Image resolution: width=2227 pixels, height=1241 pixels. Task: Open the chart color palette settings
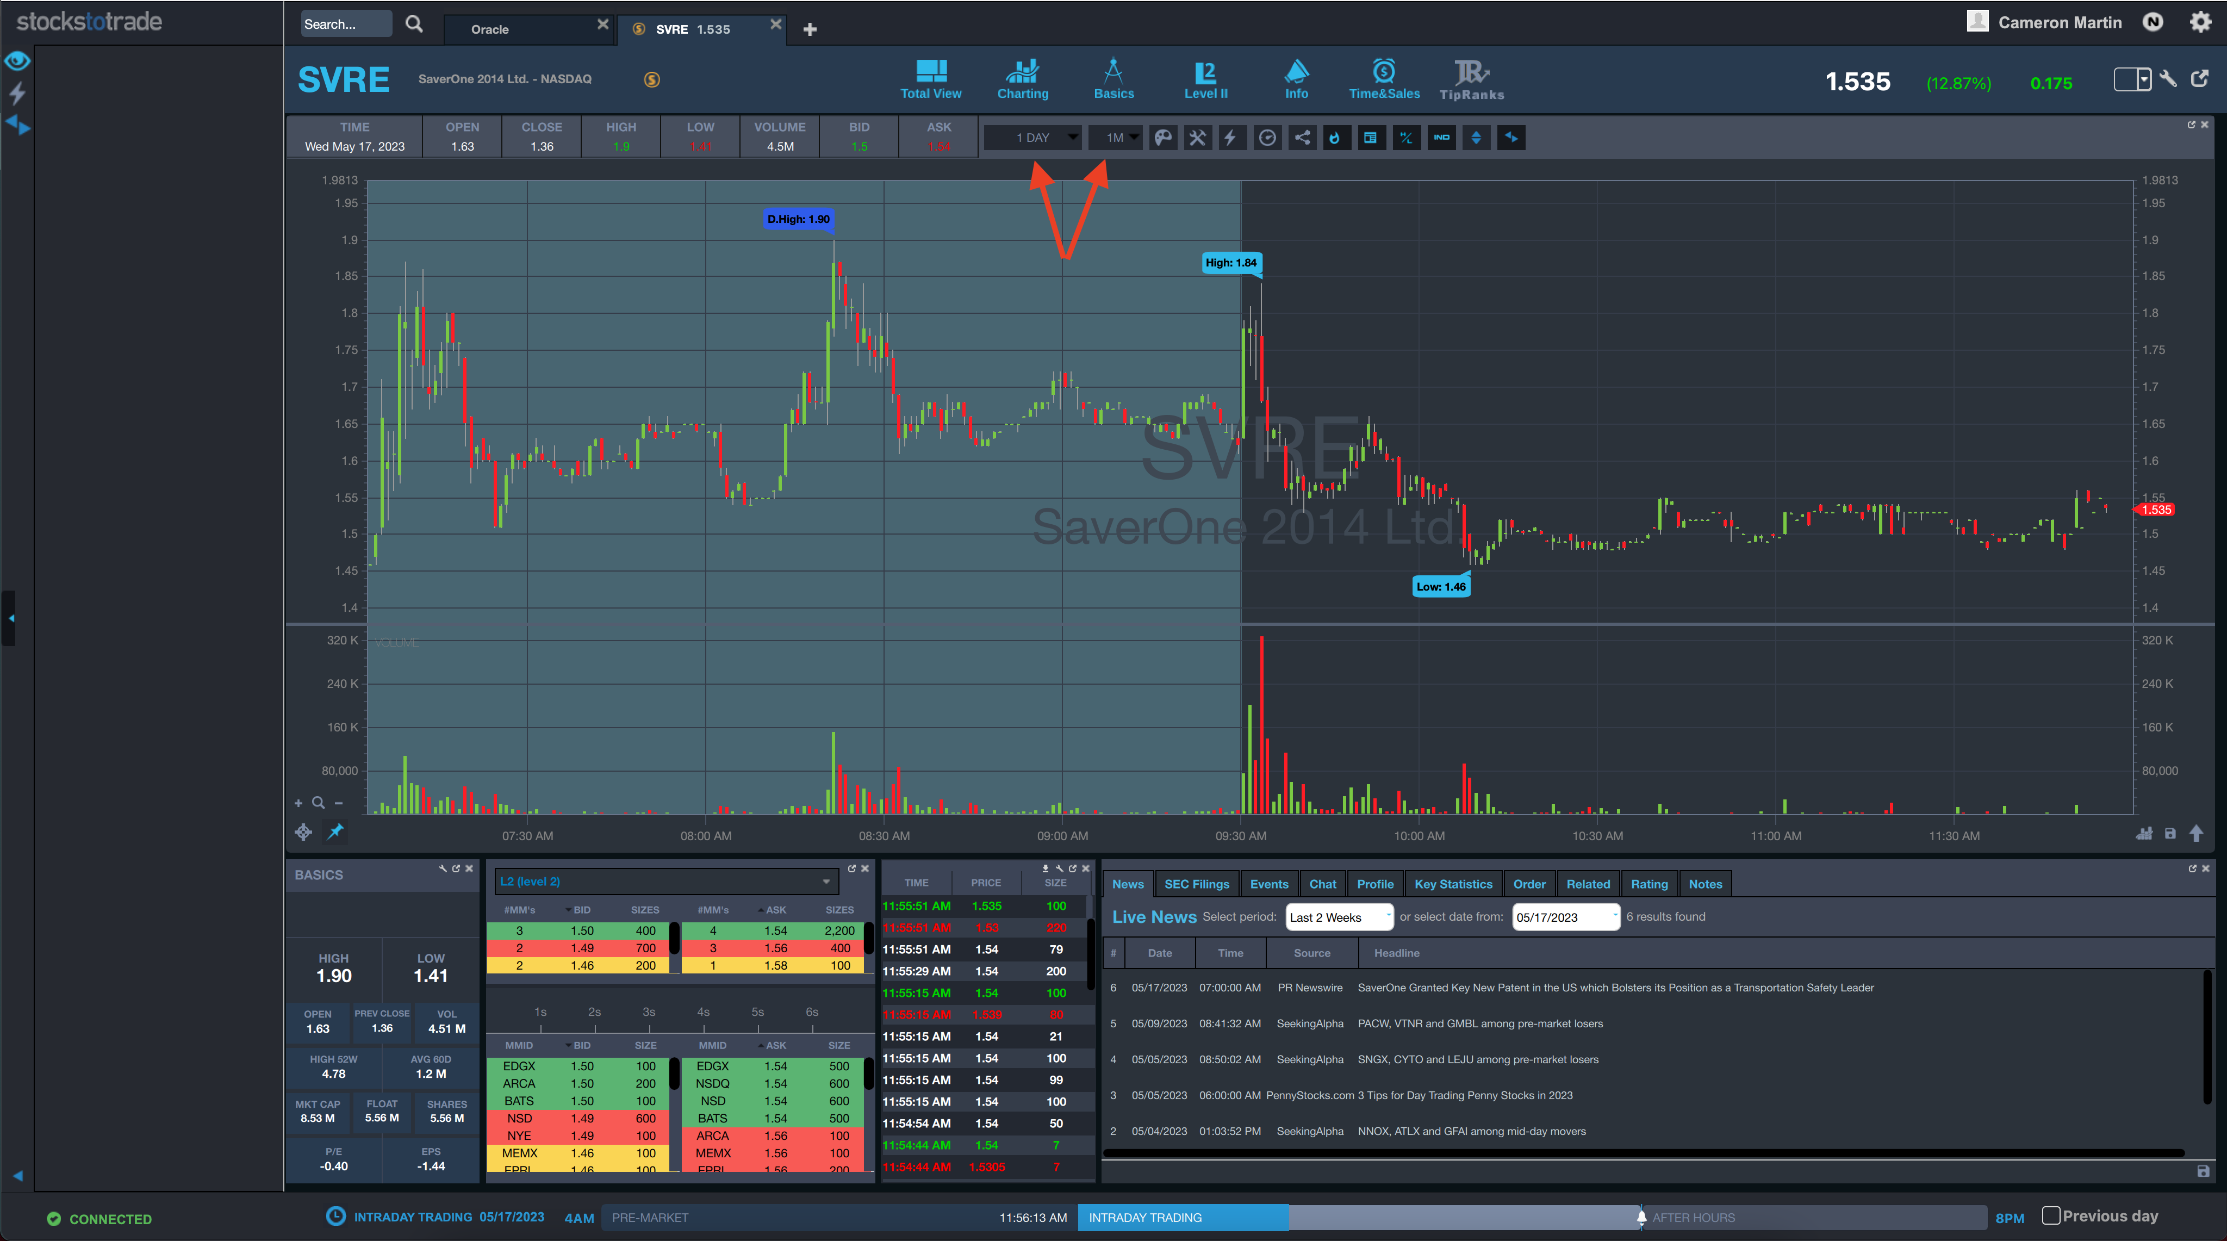click(x=1163, y=138)
